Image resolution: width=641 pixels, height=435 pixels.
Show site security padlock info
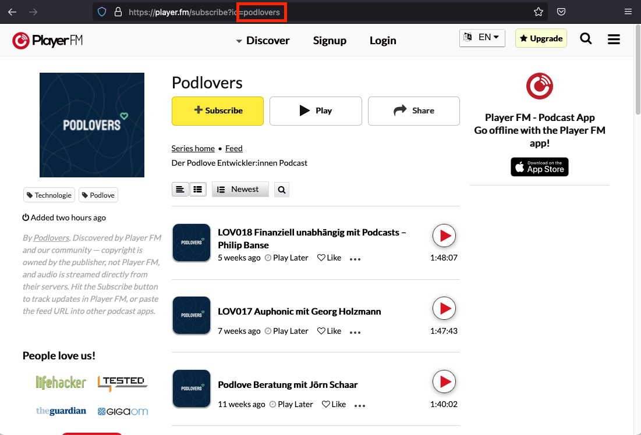click(118, 12)
